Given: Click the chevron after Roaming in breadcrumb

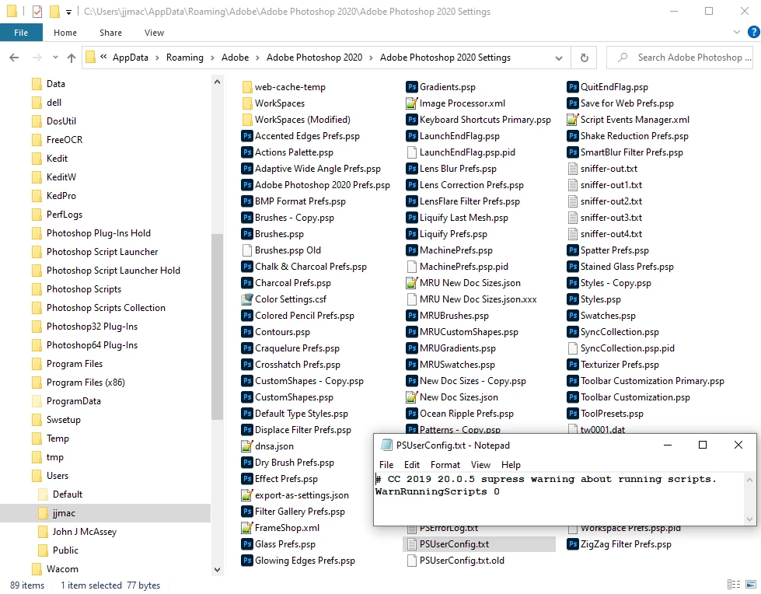Looking at the screenshot, I should 212,58.
